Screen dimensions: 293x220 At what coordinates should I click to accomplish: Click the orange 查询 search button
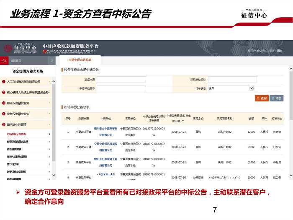tap(262, 98)
